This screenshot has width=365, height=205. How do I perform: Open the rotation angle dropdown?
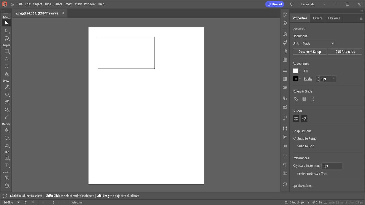[33, 202]
